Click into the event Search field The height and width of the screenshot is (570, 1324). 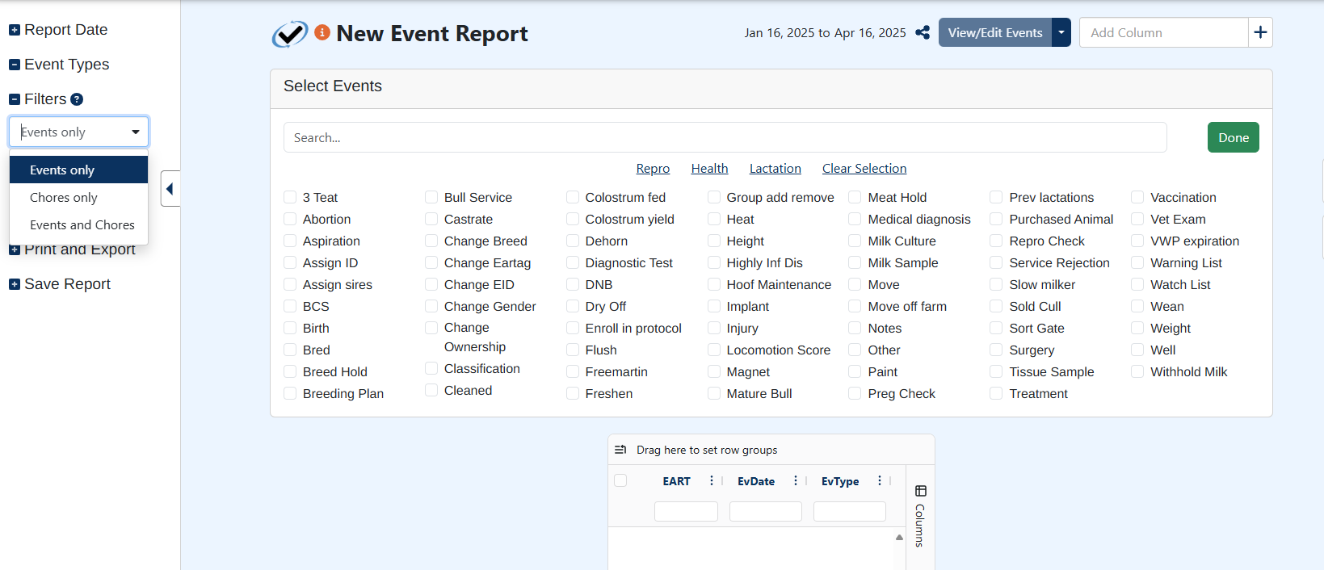pyautogui.click(x=725, y=138)
